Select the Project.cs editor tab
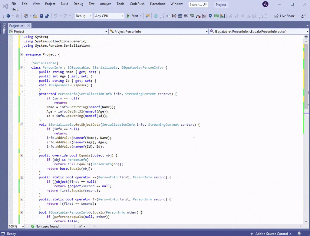 coord(17,26)
